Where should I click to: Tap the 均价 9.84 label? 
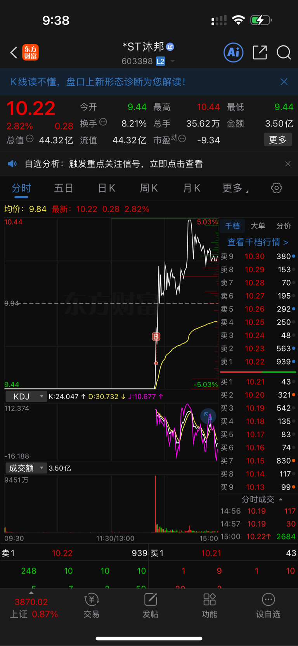pos(25,209)
